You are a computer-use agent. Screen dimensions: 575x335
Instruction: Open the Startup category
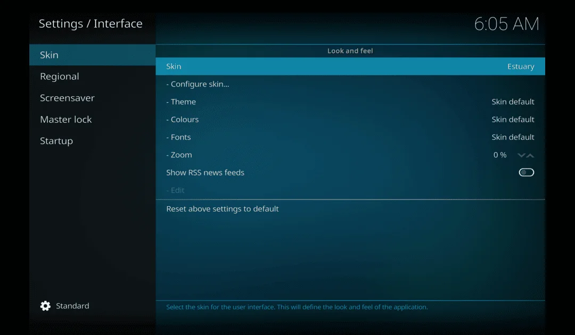click(x=56, y=140)
